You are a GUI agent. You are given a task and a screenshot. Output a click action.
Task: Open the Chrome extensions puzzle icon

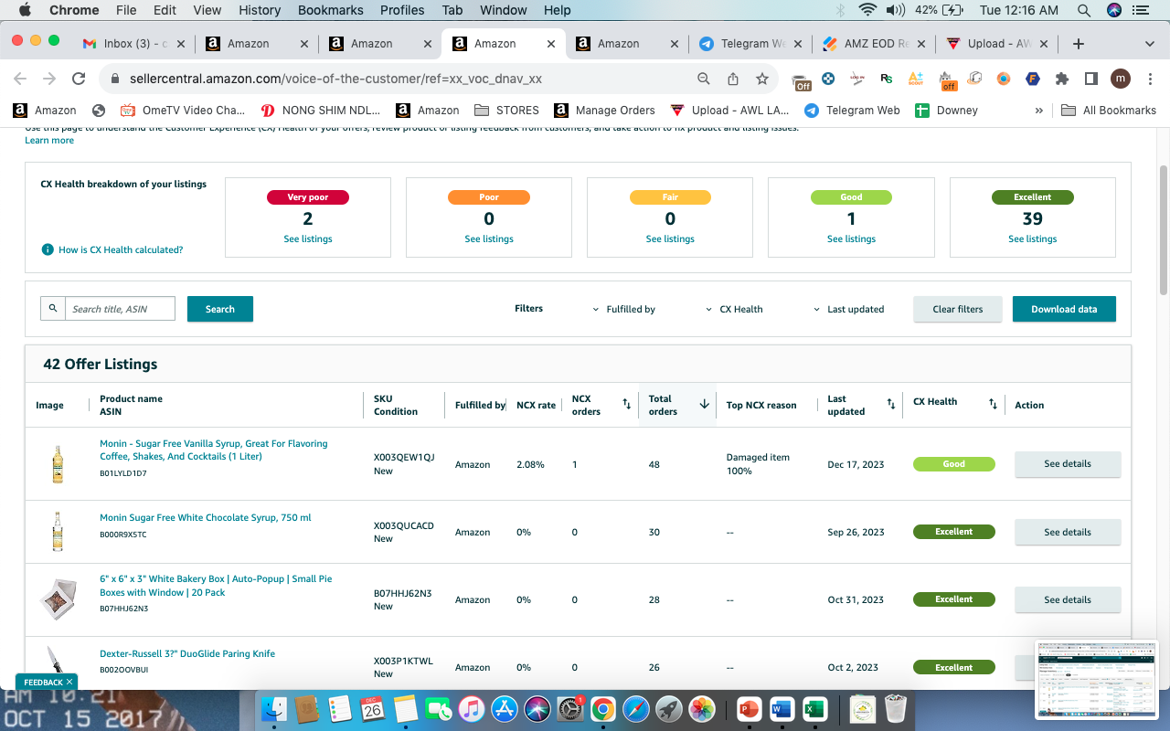[x=1061, y=79]
